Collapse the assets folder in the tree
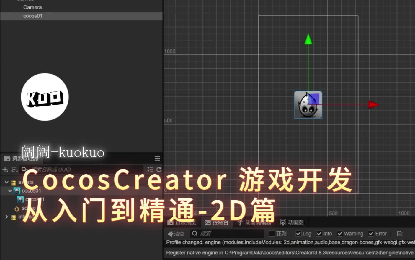Image resolution: width=415 pixels, height=260 pixels. click(x=6, y=182)
